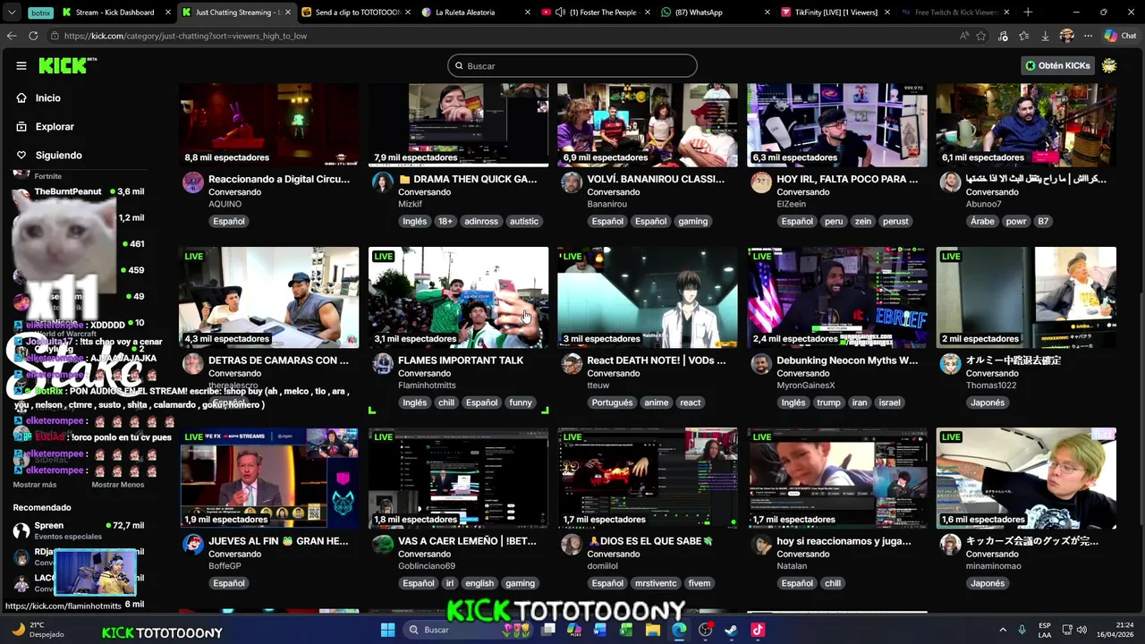This screenshot has width=1145, height=644.
Task: Expand the system tray hidden icons chevron
Action: coord(1003,630)
